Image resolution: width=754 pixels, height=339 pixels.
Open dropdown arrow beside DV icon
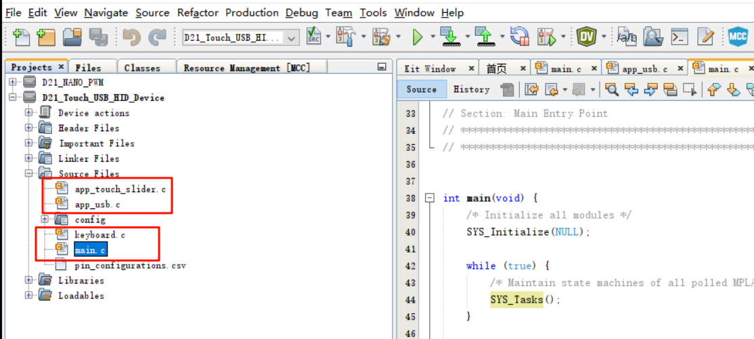[x=604, y=37]
